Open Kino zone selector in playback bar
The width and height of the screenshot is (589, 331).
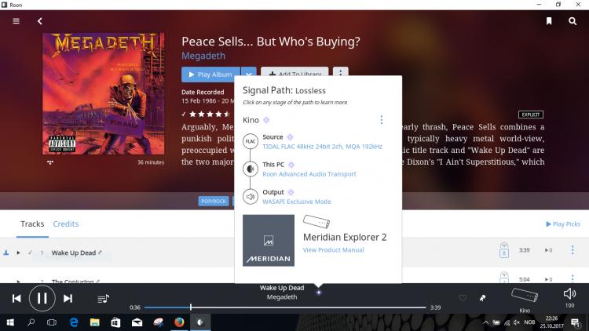pos(525,299)
